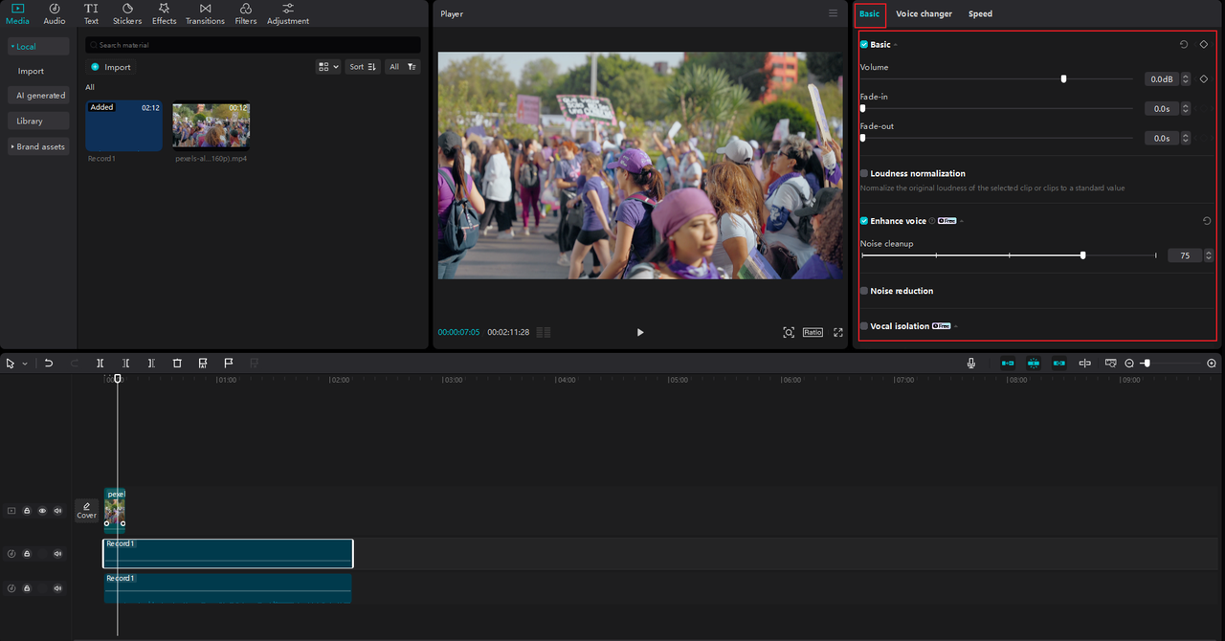Open the timeline cover settings icon near zoom

pos(1111,364)
